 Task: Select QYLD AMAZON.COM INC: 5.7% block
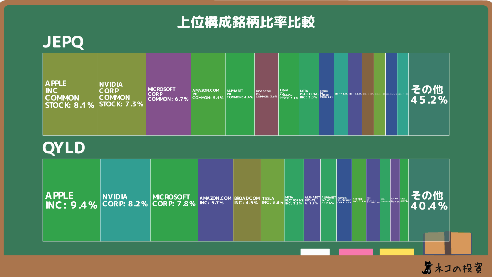pyautogui.click(x=216, y=200)
